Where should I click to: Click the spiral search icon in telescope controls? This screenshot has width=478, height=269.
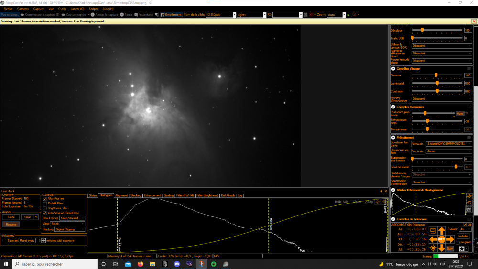tap(433, 231)
